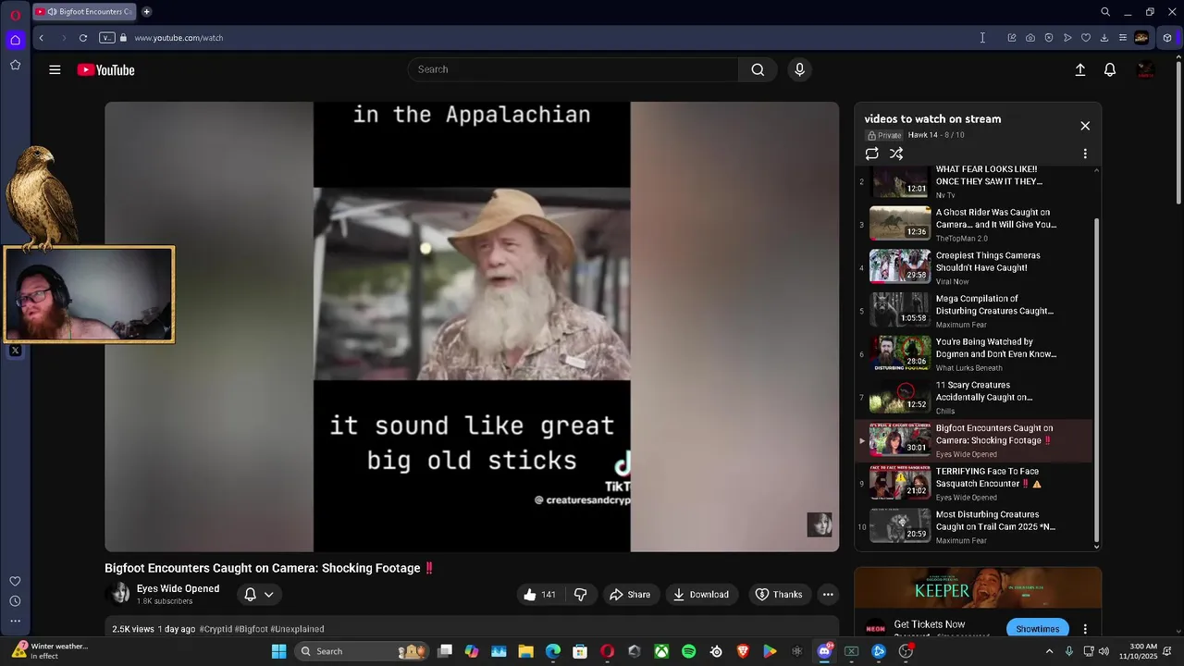Viewport: 1184px width, 666px height.
Task: Show hidden system tray icons
Action: 1049,651
